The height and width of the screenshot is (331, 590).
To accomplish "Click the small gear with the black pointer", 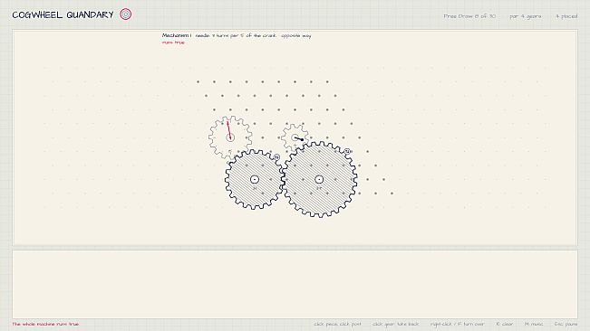I will (x=295, y=138).
